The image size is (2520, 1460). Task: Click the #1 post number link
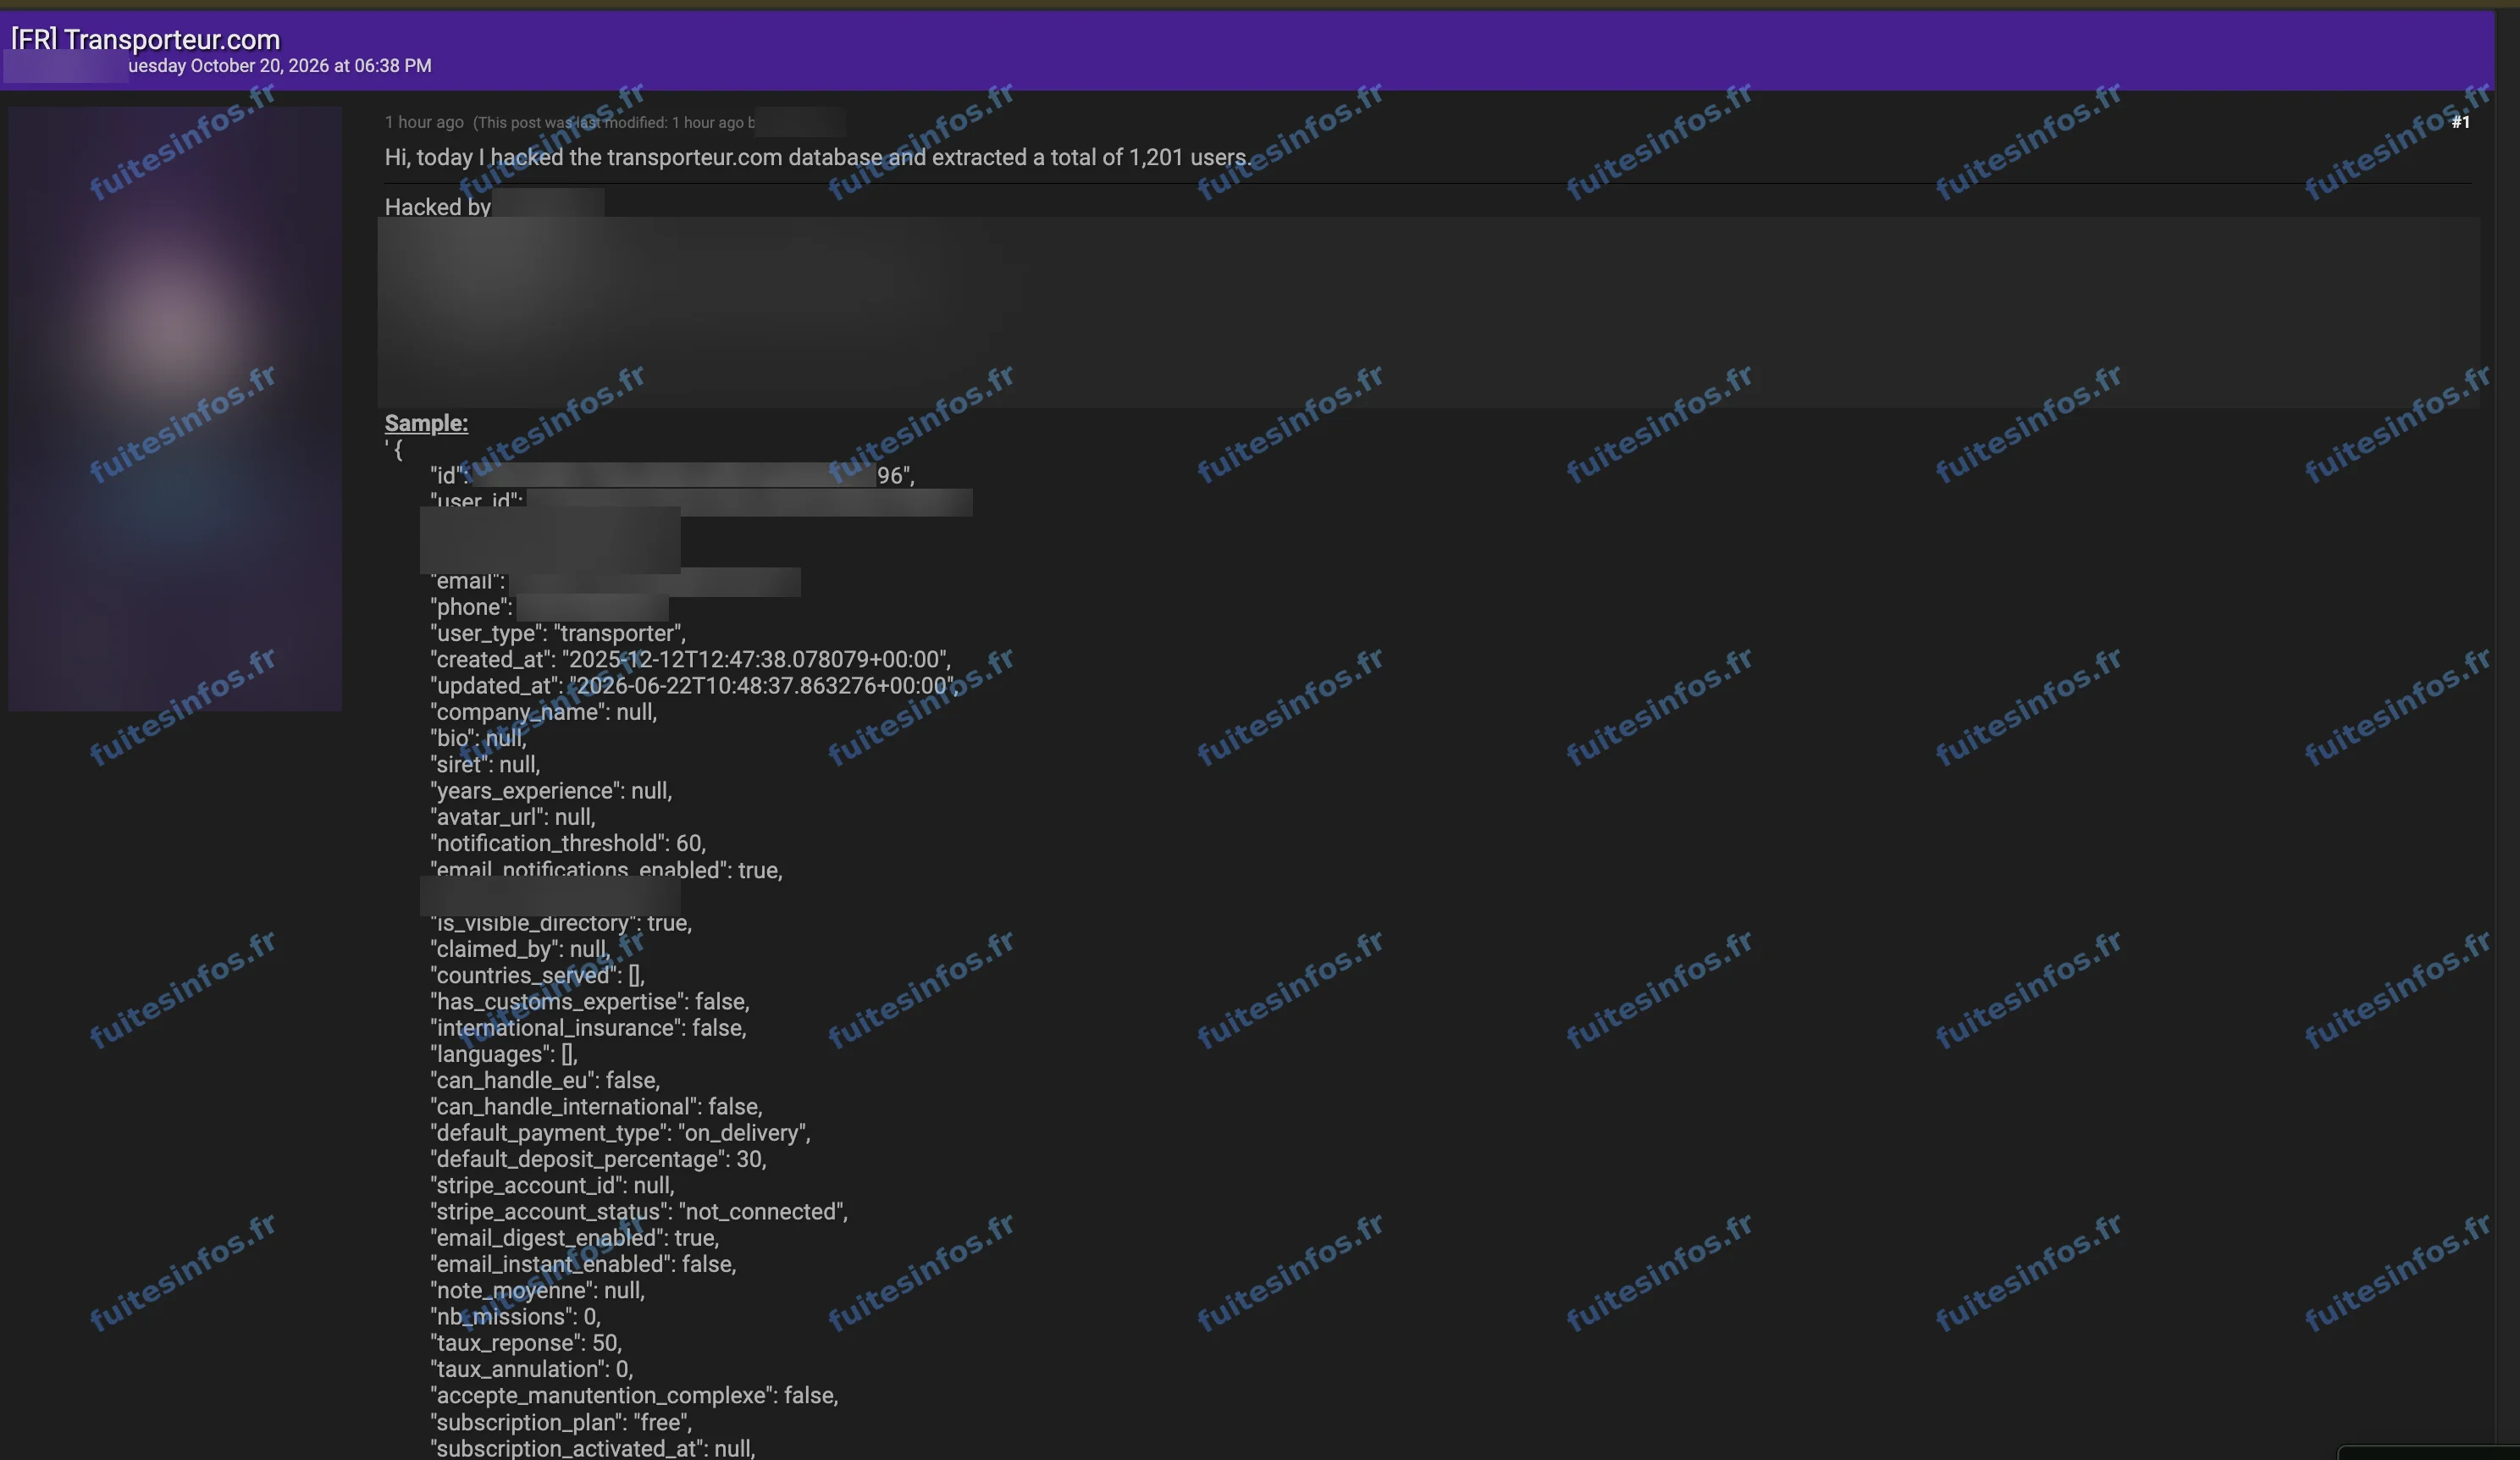(2460, 122)
